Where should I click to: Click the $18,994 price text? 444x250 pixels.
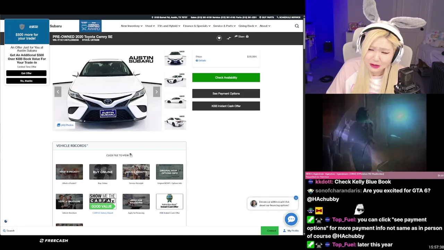pyautogui.click(x=252, y=57)
